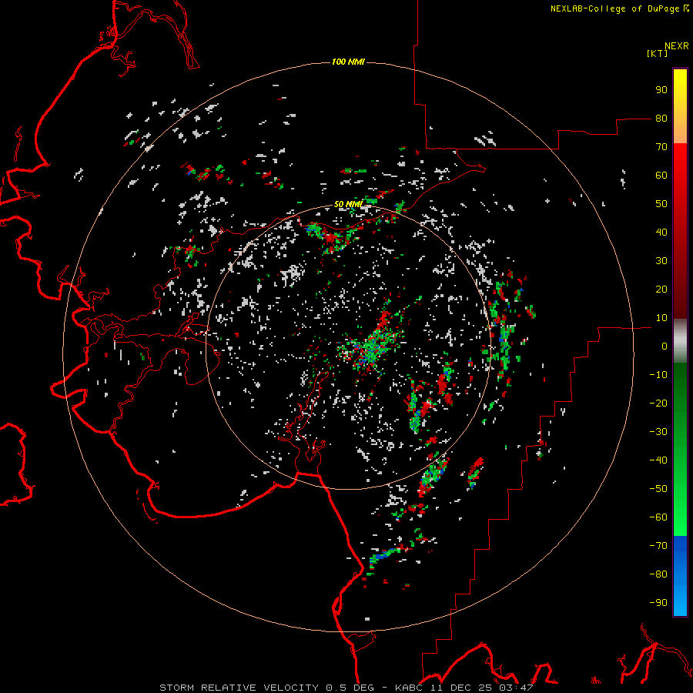This screenshot has height=693, width=693.
Task: Click the -90 value on the velocity scale
Action: coord(658,603)
